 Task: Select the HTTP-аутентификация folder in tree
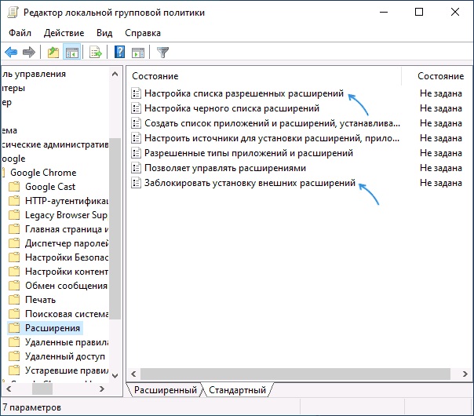(x=67, y=201)
